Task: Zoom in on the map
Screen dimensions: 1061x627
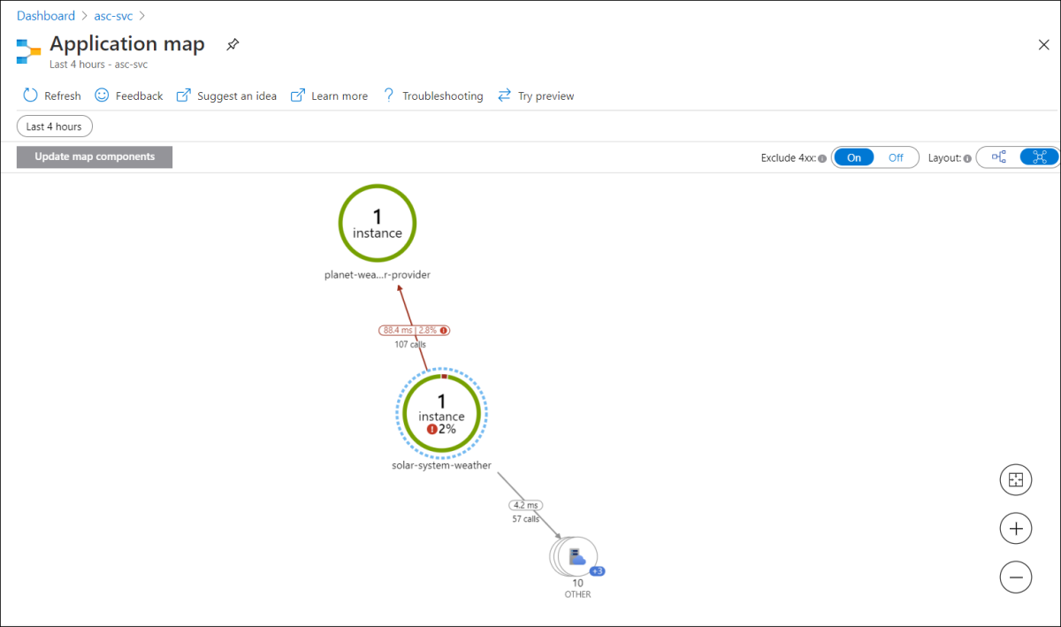Action: tap(1016, 529)
